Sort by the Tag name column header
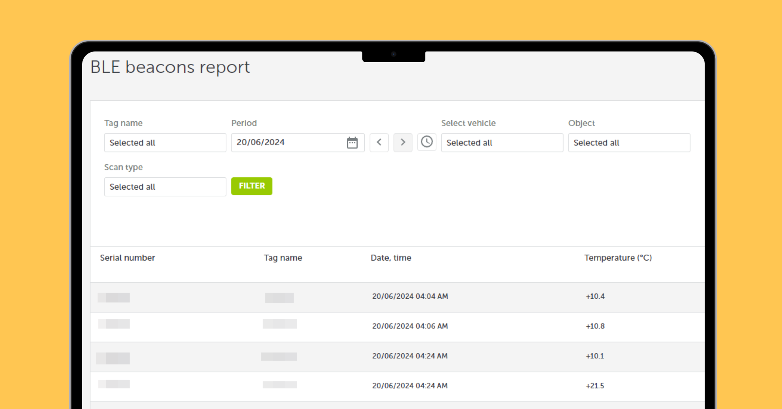This screenshot has height=409, width=782. [x=283, y=258]
